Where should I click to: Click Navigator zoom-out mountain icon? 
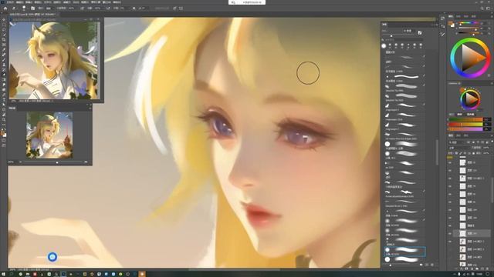(x=21, y=162)
